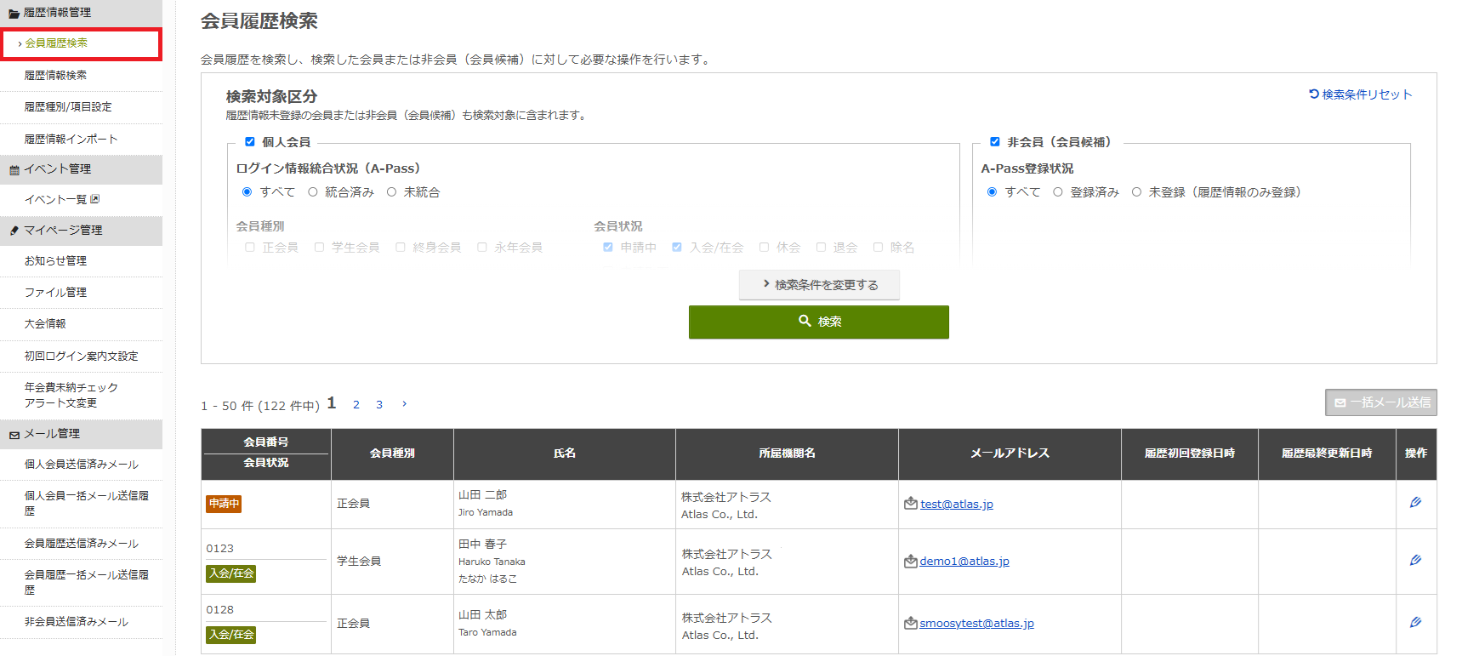Click the pencil icon beside マイページ管理
Image resolution: width=1462 pixels, height=656 pixels.
(x=14, y=231)
